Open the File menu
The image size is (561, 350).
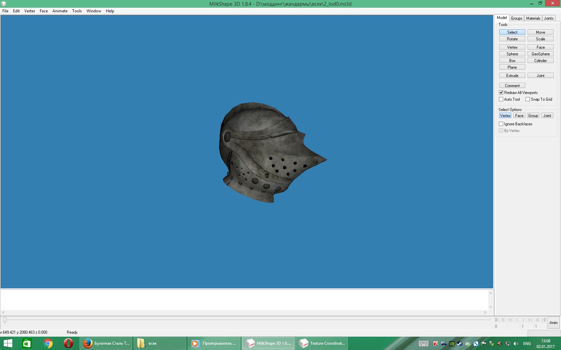click(x=5, y=11)
